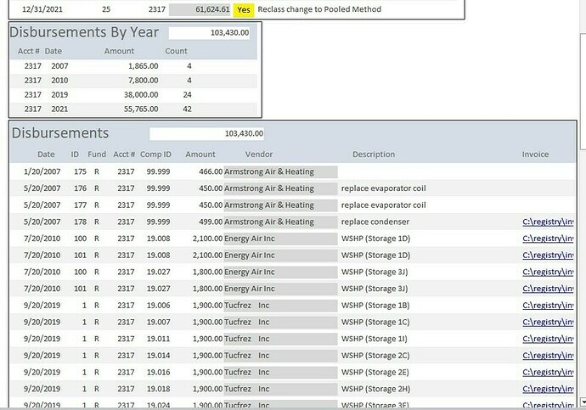
Task: Click the 499.00 amount cell
Action: click(211, 222)
